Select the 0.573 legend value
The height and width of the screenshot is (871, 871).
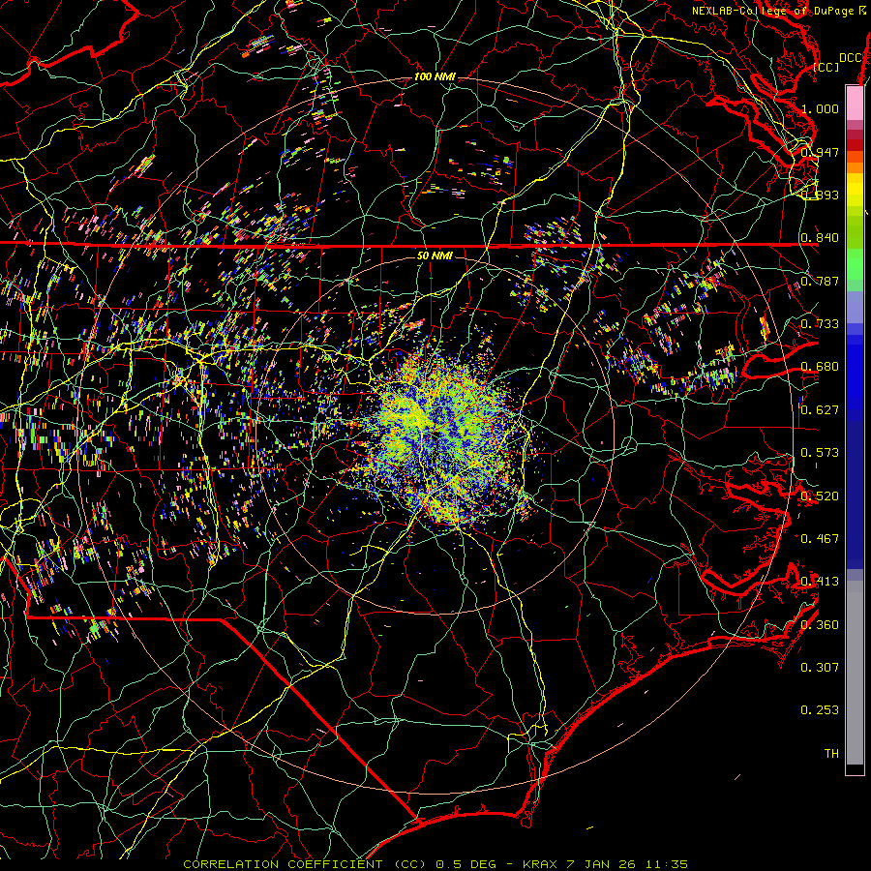(x=820, y=453)
